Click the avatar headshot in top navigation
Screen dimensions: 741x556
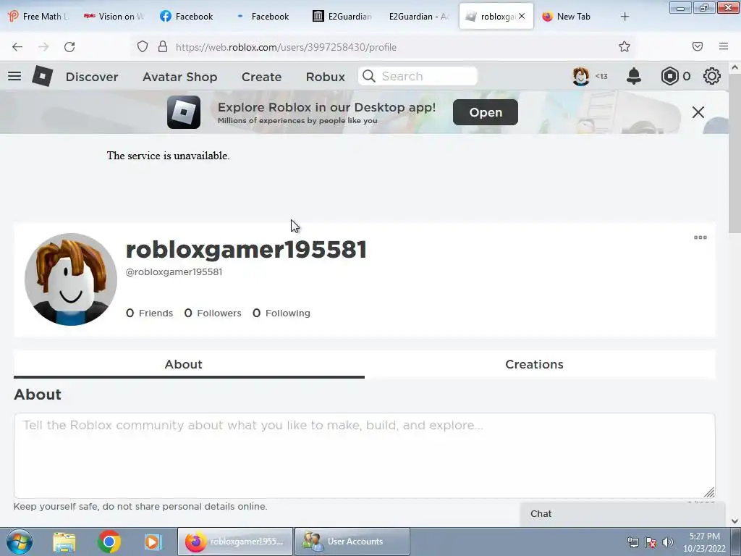click(581, 76)
